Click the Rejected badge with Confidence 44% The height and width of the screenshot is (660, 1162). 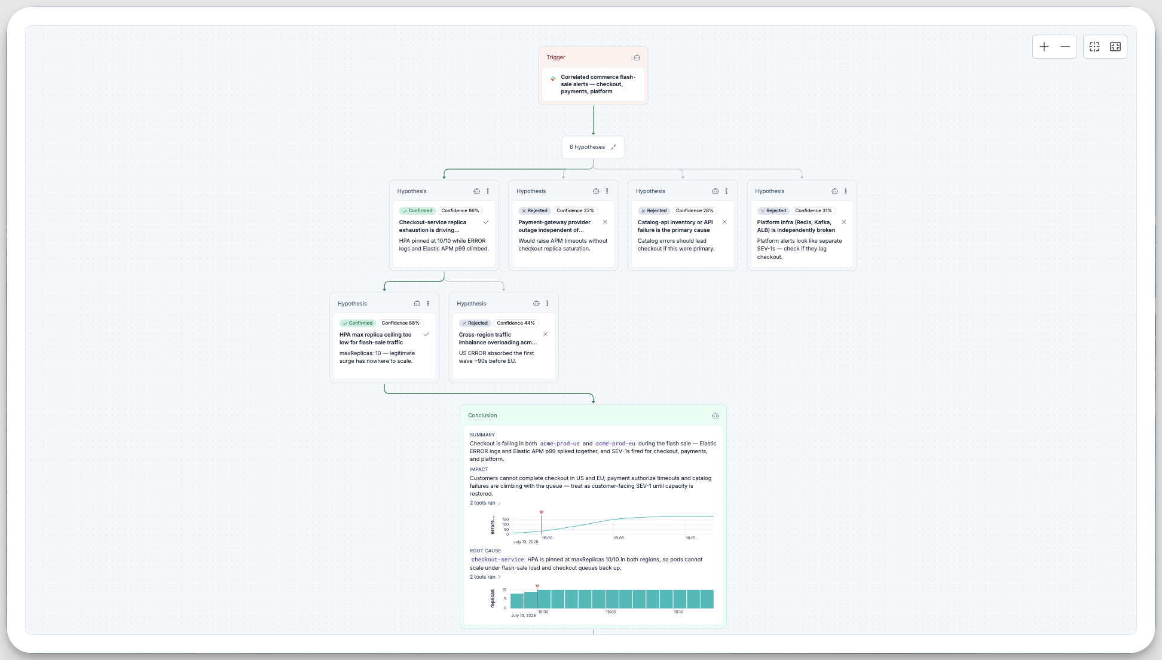[x=475, y=323]
